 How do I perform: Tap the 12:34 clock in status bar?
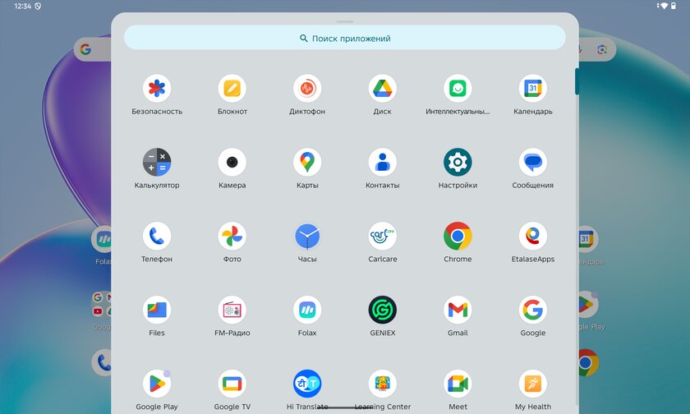[22, 6]
